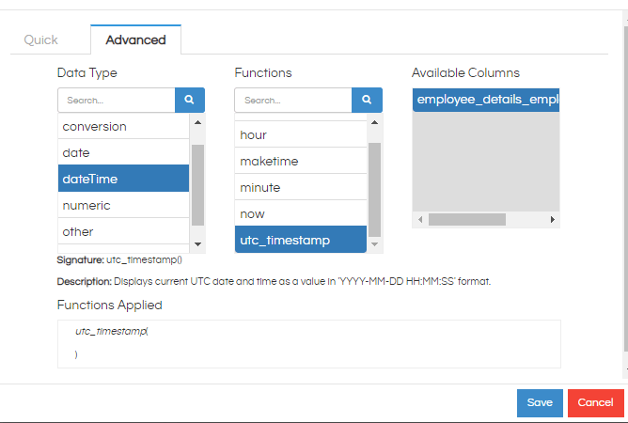Cancel the dialog
This screenshot has height=423, width=628.
(x=595, y=402)
